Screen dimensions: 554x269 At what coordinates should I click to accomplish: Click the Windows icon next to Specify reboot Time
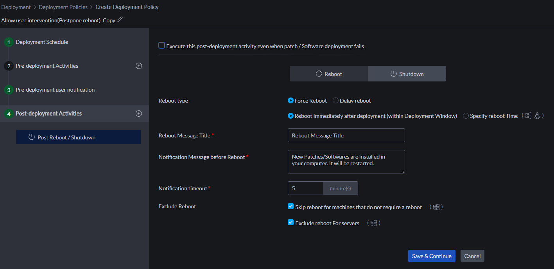coord(528,116)
